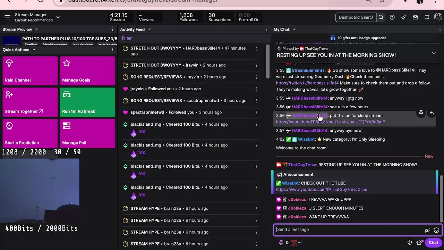
Task: Click Run 1m Ad Break action
Action: (87, 102)
